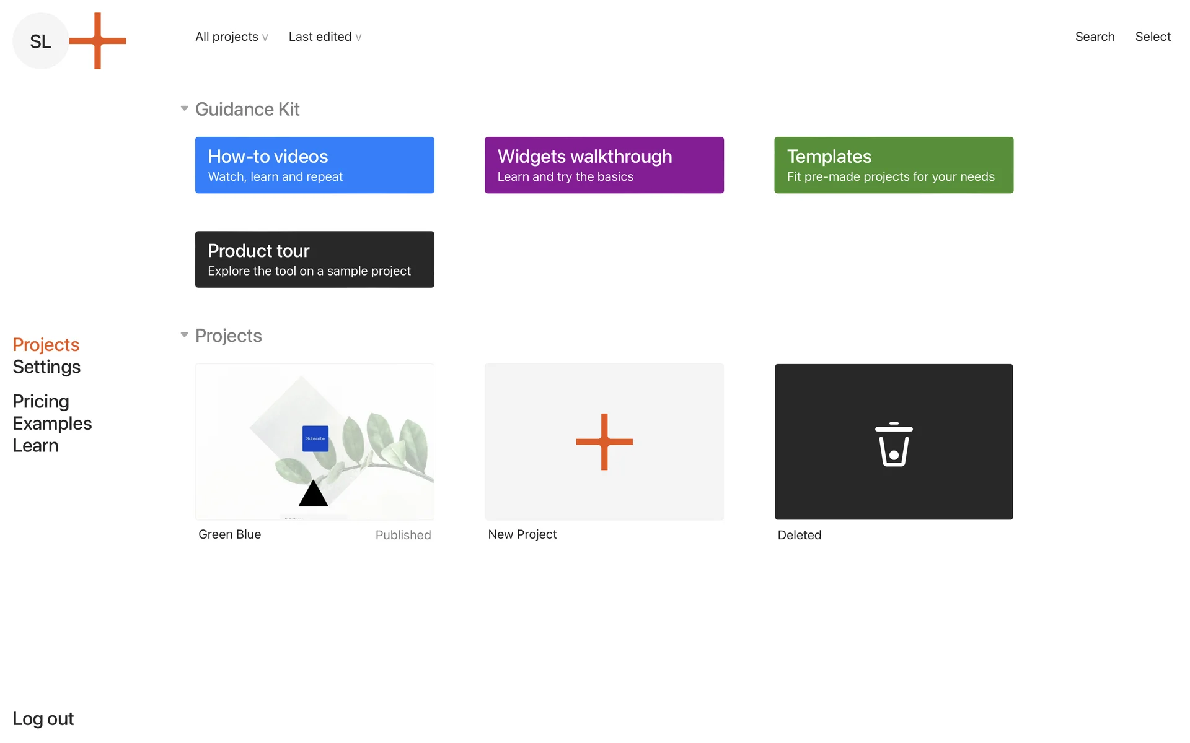
Task: Collapse the Projects section triangle
Action: pos(184,335)
